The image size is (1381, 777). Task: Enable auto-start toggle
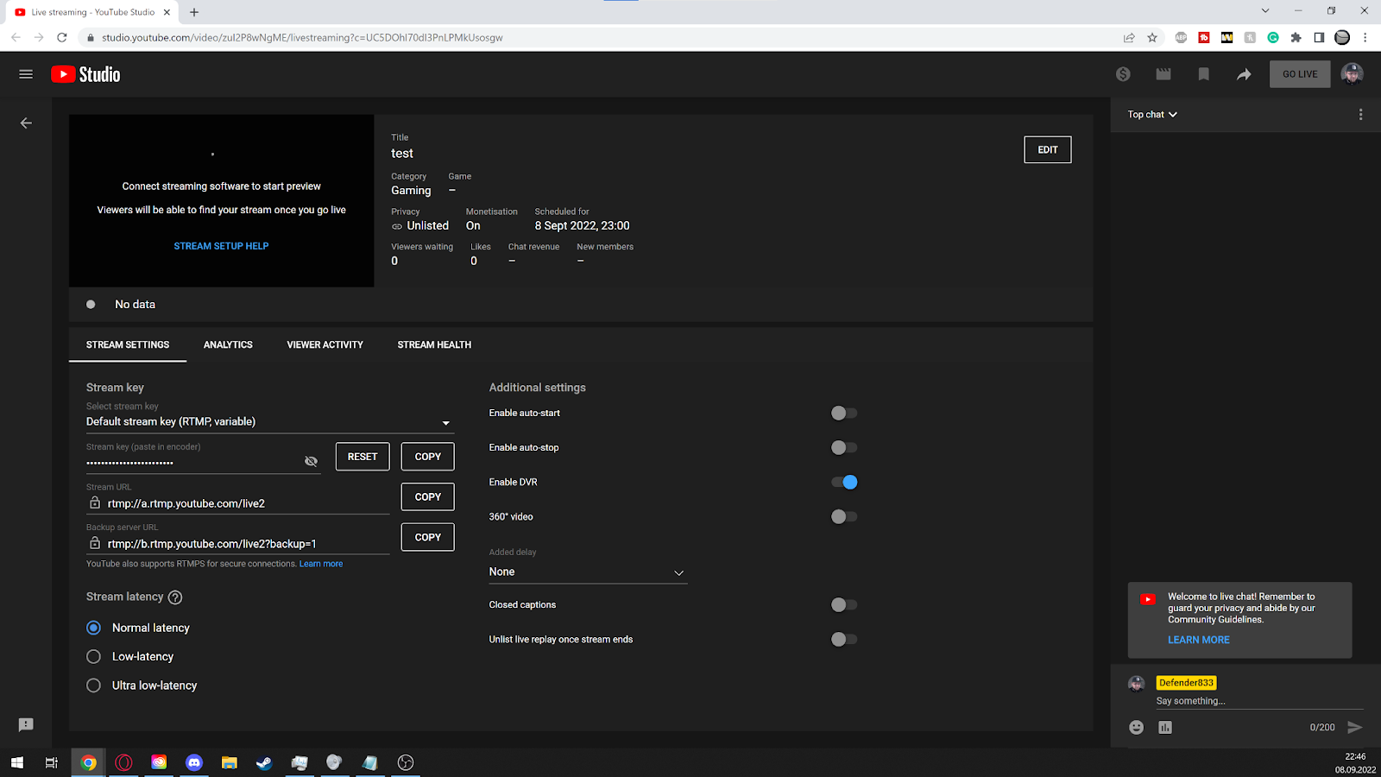pos(844,414)
